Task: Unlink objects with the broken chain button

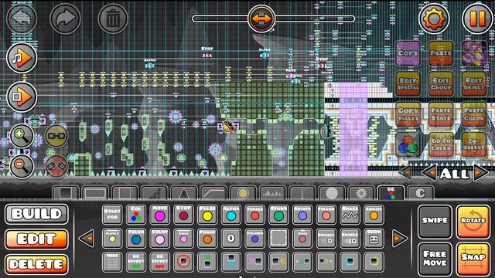Action: point(56,166)
